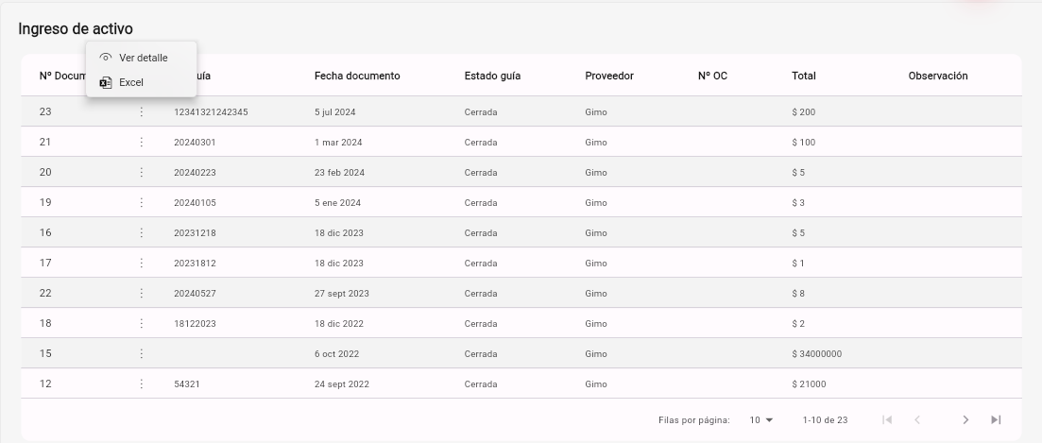Select row with guía 20231812

click(521, 263)
